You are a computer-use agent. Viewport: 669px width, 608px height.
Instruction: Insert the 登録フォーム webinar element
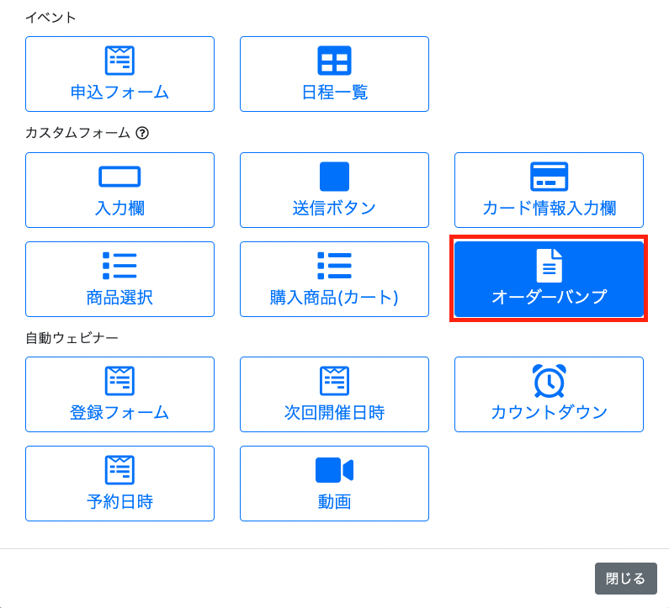(x=119, y=394)
